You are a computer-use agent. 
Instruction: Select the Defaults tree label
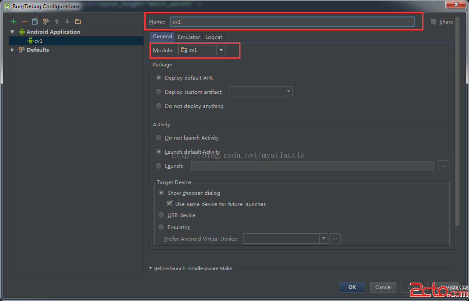[38, 50]
